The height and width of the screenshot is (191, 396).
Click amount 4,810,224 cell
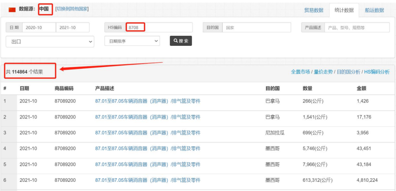[367, 180]
